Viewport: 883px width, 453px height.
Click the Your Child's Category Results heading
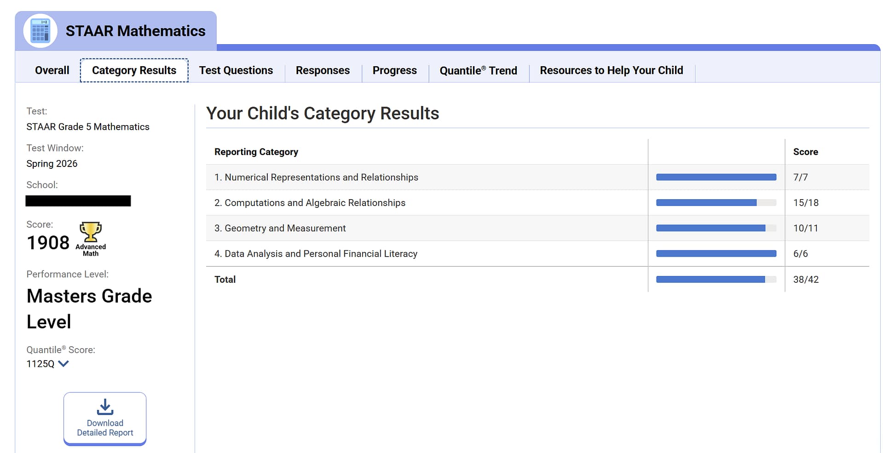pyautogui.click(x=323, y=113)
